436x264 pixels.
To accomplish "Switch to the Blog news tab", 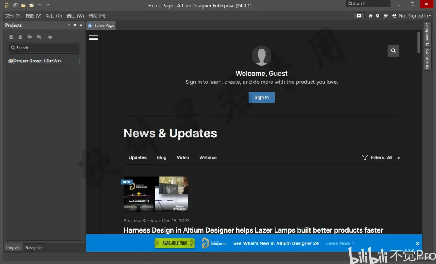I will (162, 157).
